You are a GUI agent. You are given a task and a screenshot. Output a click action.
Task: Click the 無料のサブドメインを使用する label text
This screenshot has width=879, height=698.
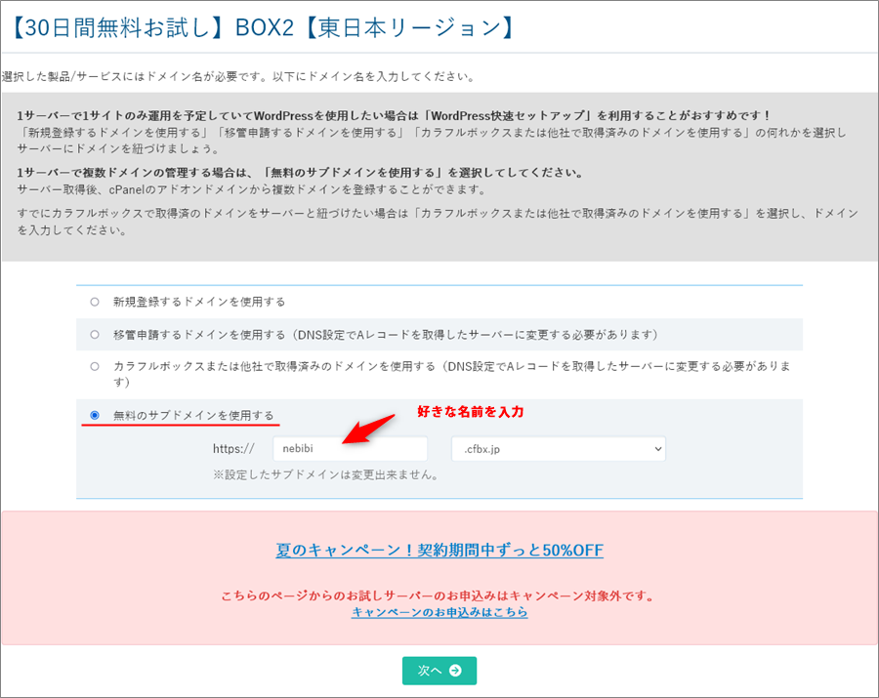tap(193, 415)
